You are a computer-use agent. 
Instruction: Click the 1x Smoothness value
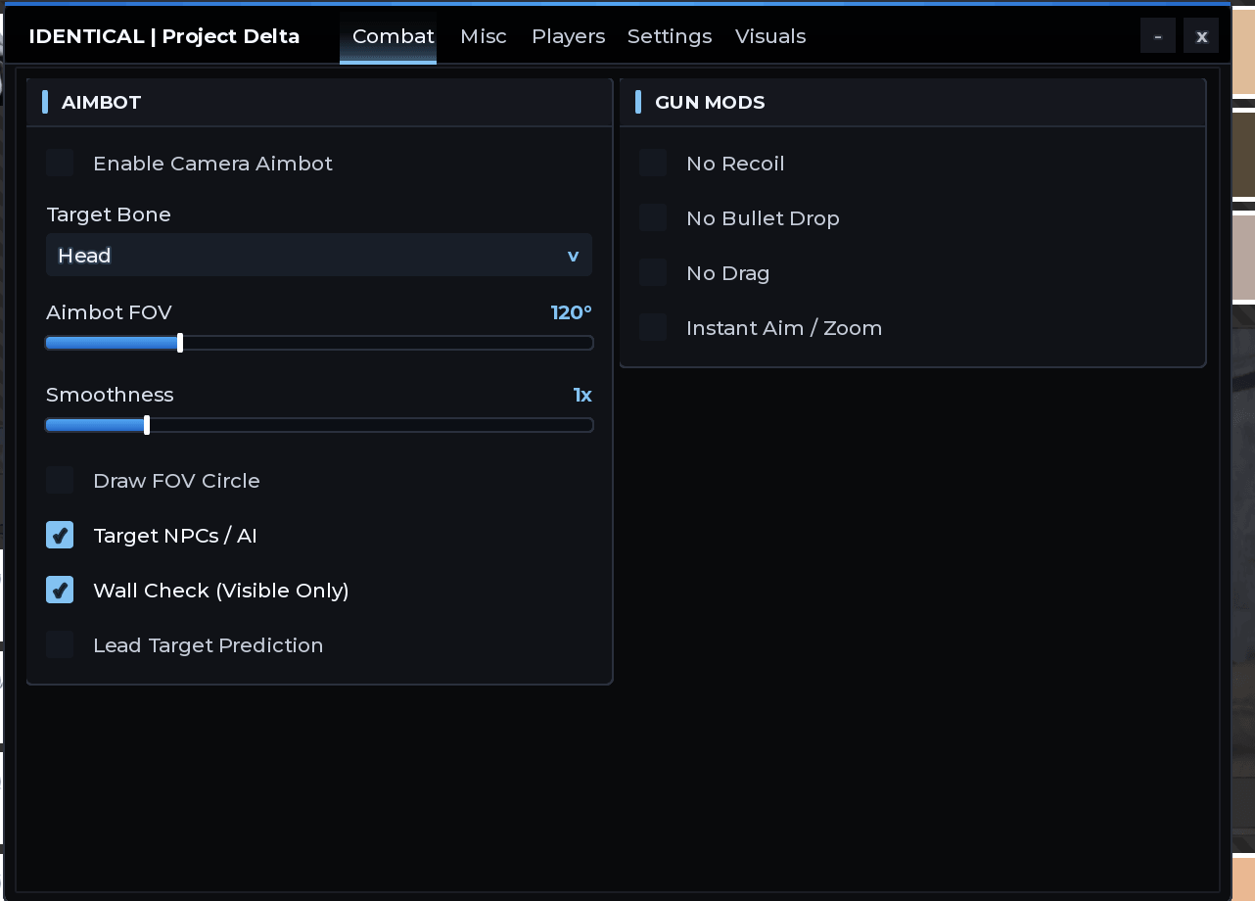[582, 395]
